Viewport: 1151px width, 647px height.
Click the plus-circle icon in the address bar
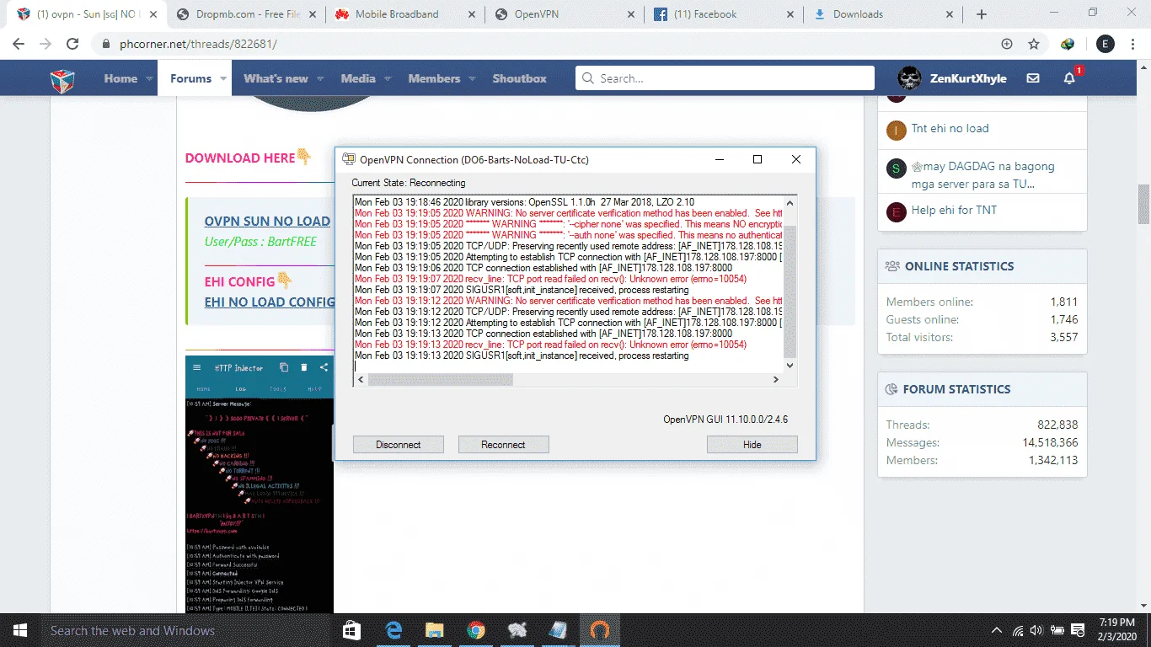coord(1007,44)
